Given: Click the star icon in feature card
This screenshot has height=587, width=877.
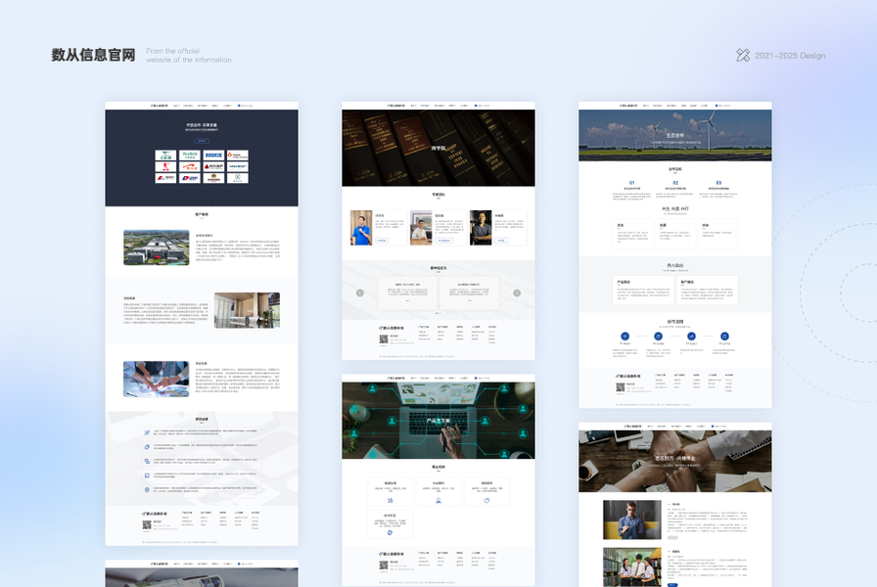Looking at the screenshot, I should [390, 500].
